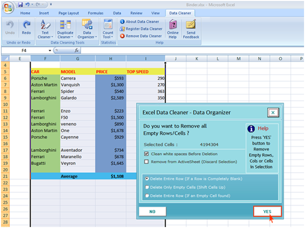The width and height of the screenshot is (305, 228).
Task: Click into the formula bar
Action: 192,50
